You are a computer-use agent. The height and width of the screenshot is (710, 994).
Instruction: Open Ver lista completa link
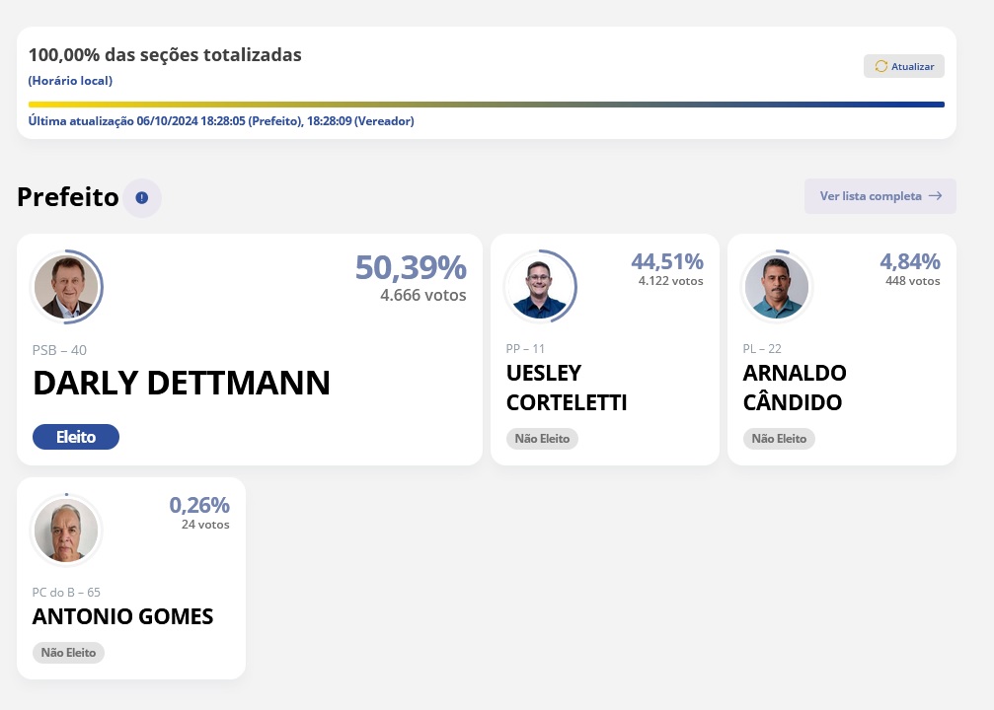tap(871, 196)
